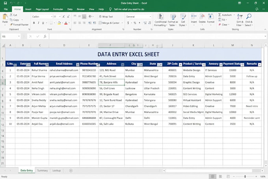The width and height of the screenshot is (268, 179).
Task: Open the Date column filter dropdown
Action: click(29, 64)
